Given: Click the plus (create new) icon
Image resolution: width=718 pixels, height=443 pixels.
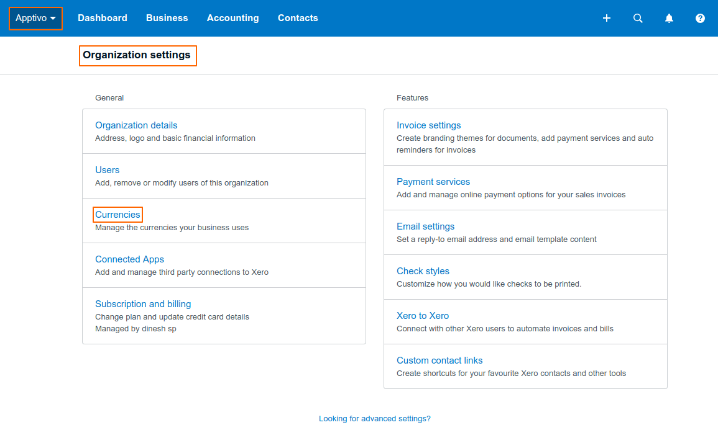Looking at the screenshot, I should [607, 19].
